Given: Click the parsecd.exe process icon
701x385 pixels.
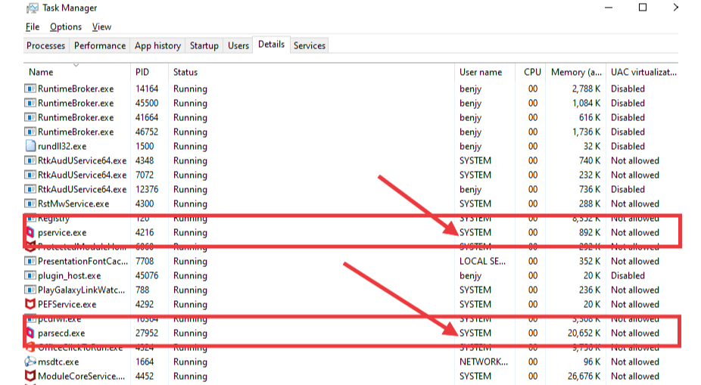Looking at the screenshot, I should [x=31, y=333].
